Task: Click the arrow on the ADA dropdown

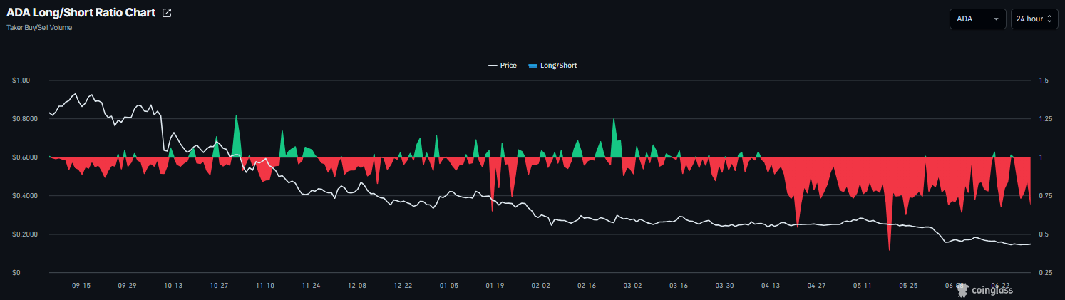Action: click(996, 19)
